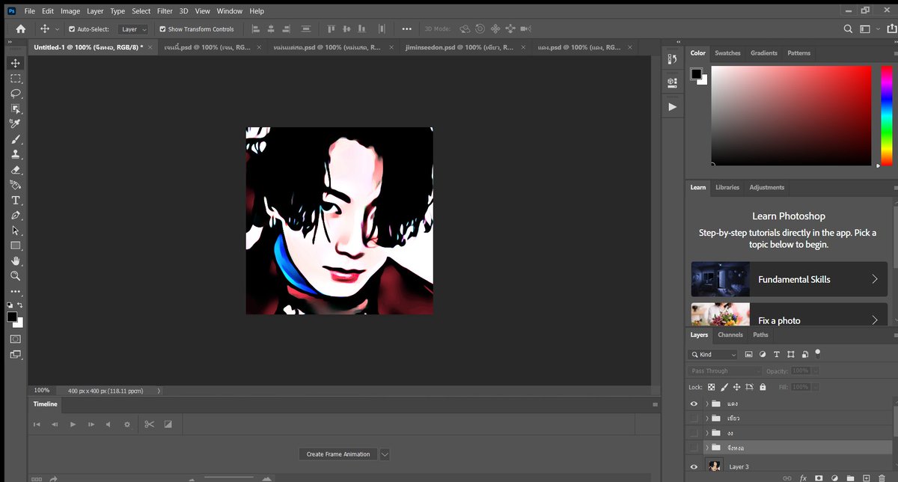The width and height of the screenshot is (898, 482).
Task: Select the Pen tool
Action: pos(15,216)
